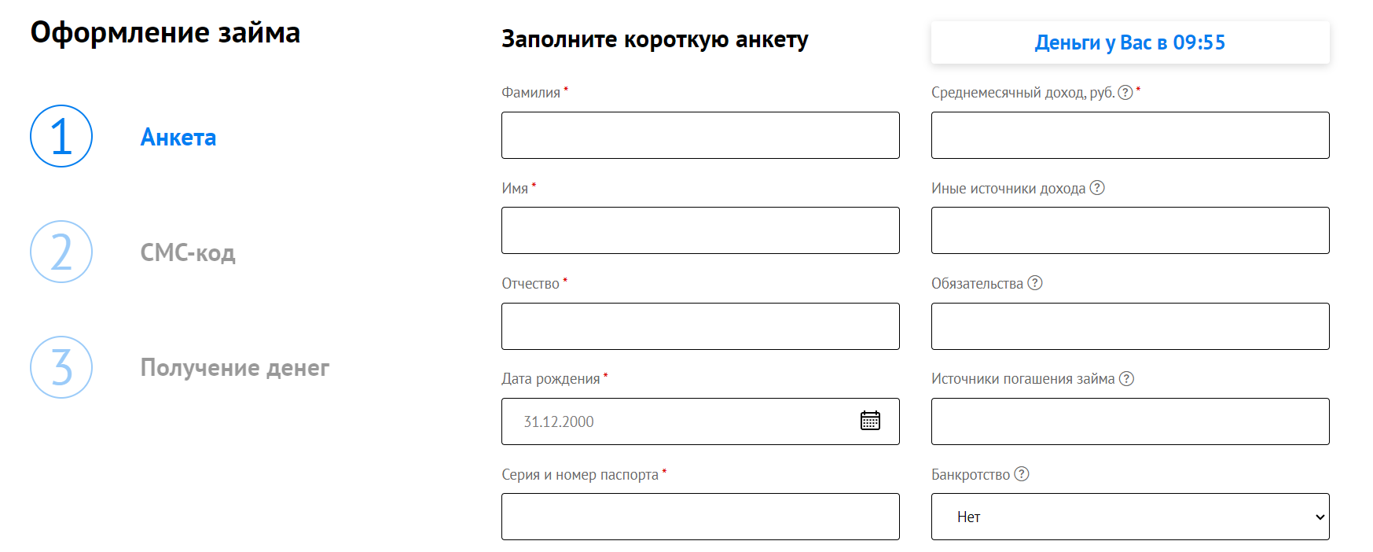The width and height of the screenshot is (1373, 552).
Task: Focus Серия и номер паспорта field
Action: point(700,517)
